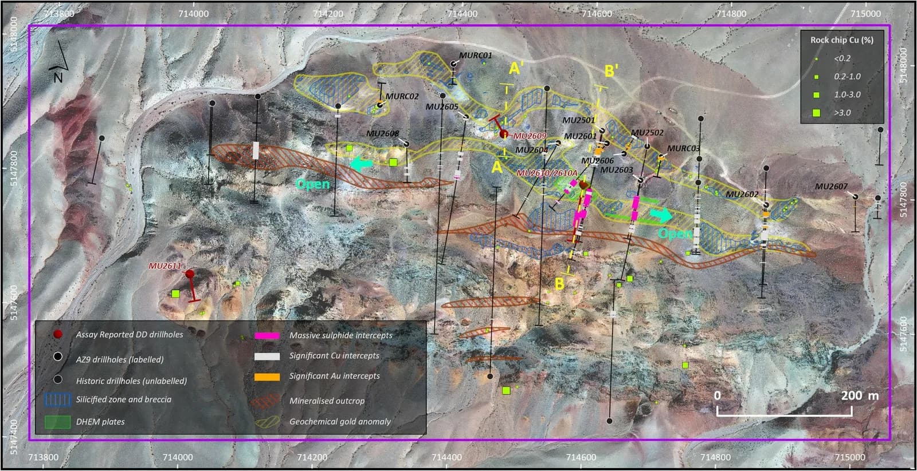Image resolution: width=917 pixels, height=471 pixels.
Task: Click the yellow B' section label
Action: pos(611,71)
